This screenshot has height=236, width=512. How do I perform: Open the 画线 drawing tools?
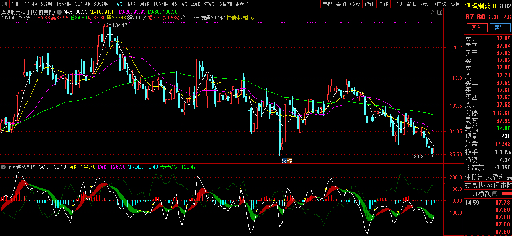coord(383,4)
